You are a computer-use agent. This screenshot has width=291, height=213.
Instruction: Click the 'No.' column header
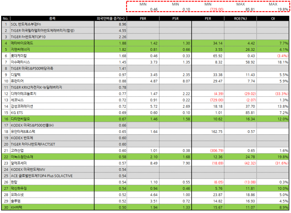[6, 18]
